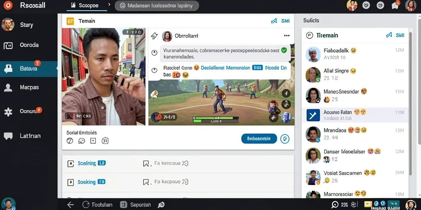Click the Rsoosall app logo icon
The width and height of the screenshot is (421, 210).
click(x=8, y=5)
